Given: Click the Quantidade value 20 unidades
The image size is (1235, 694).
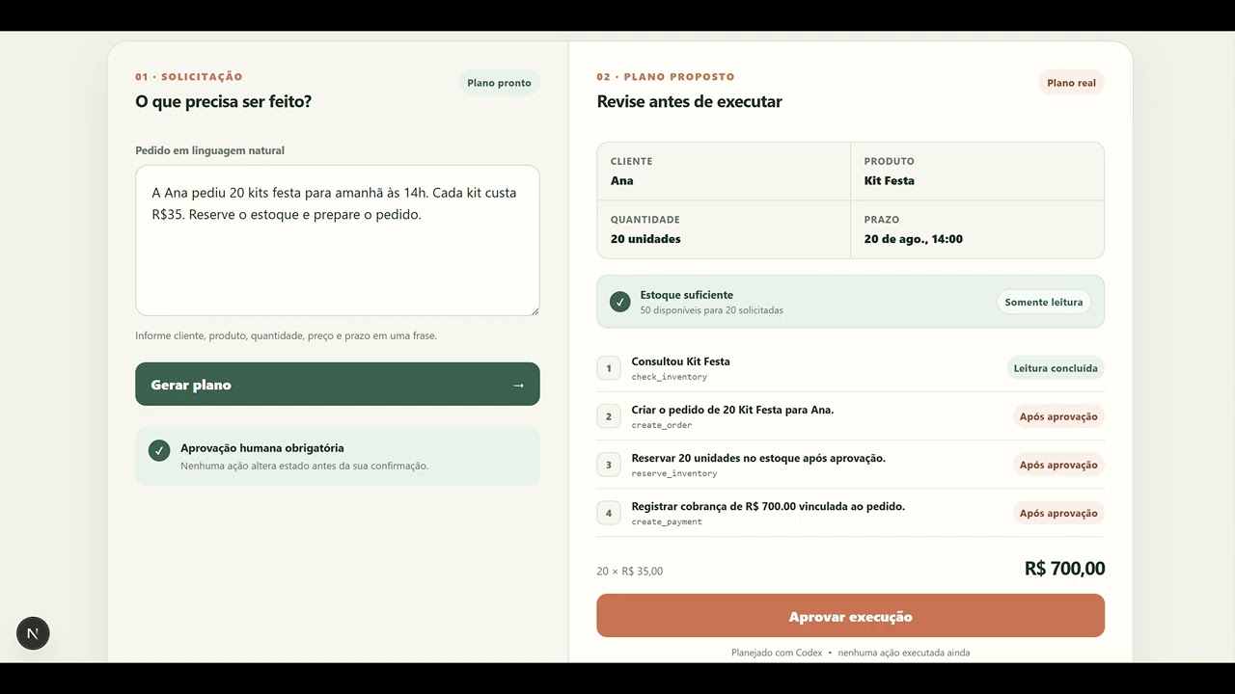Looking at the screenshot, I should tap(645, 239).
